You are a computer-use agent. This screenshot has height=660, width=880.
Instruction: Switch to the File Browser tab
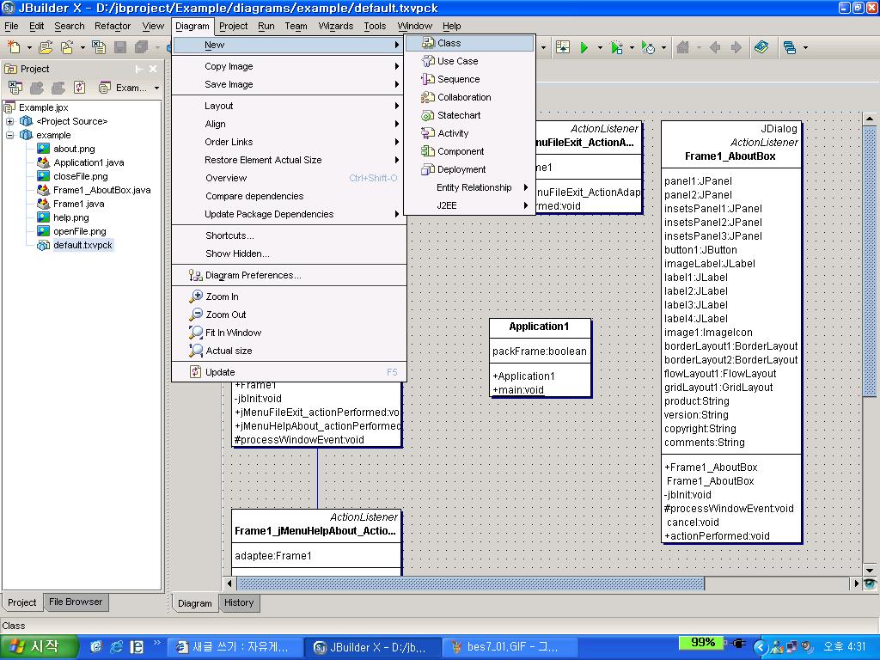(76, 602)
